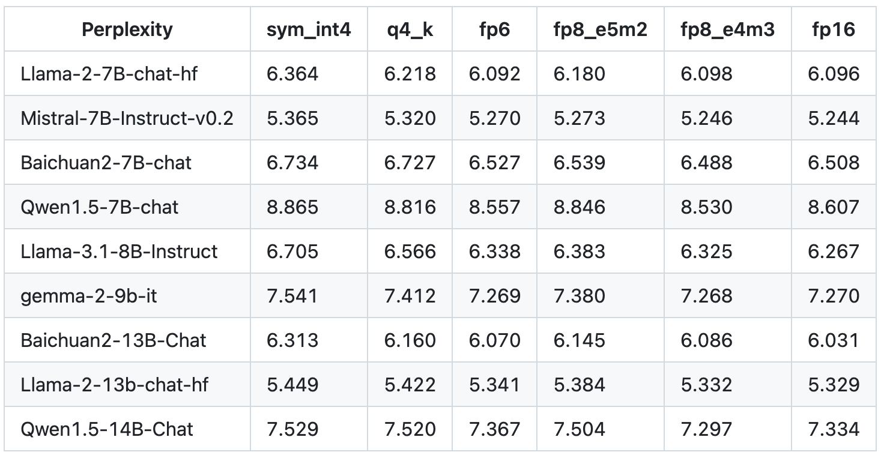Click the Qwen1.5-14B-Chat model name
This screenshot has width=884, height=461.
click(107, 429)
